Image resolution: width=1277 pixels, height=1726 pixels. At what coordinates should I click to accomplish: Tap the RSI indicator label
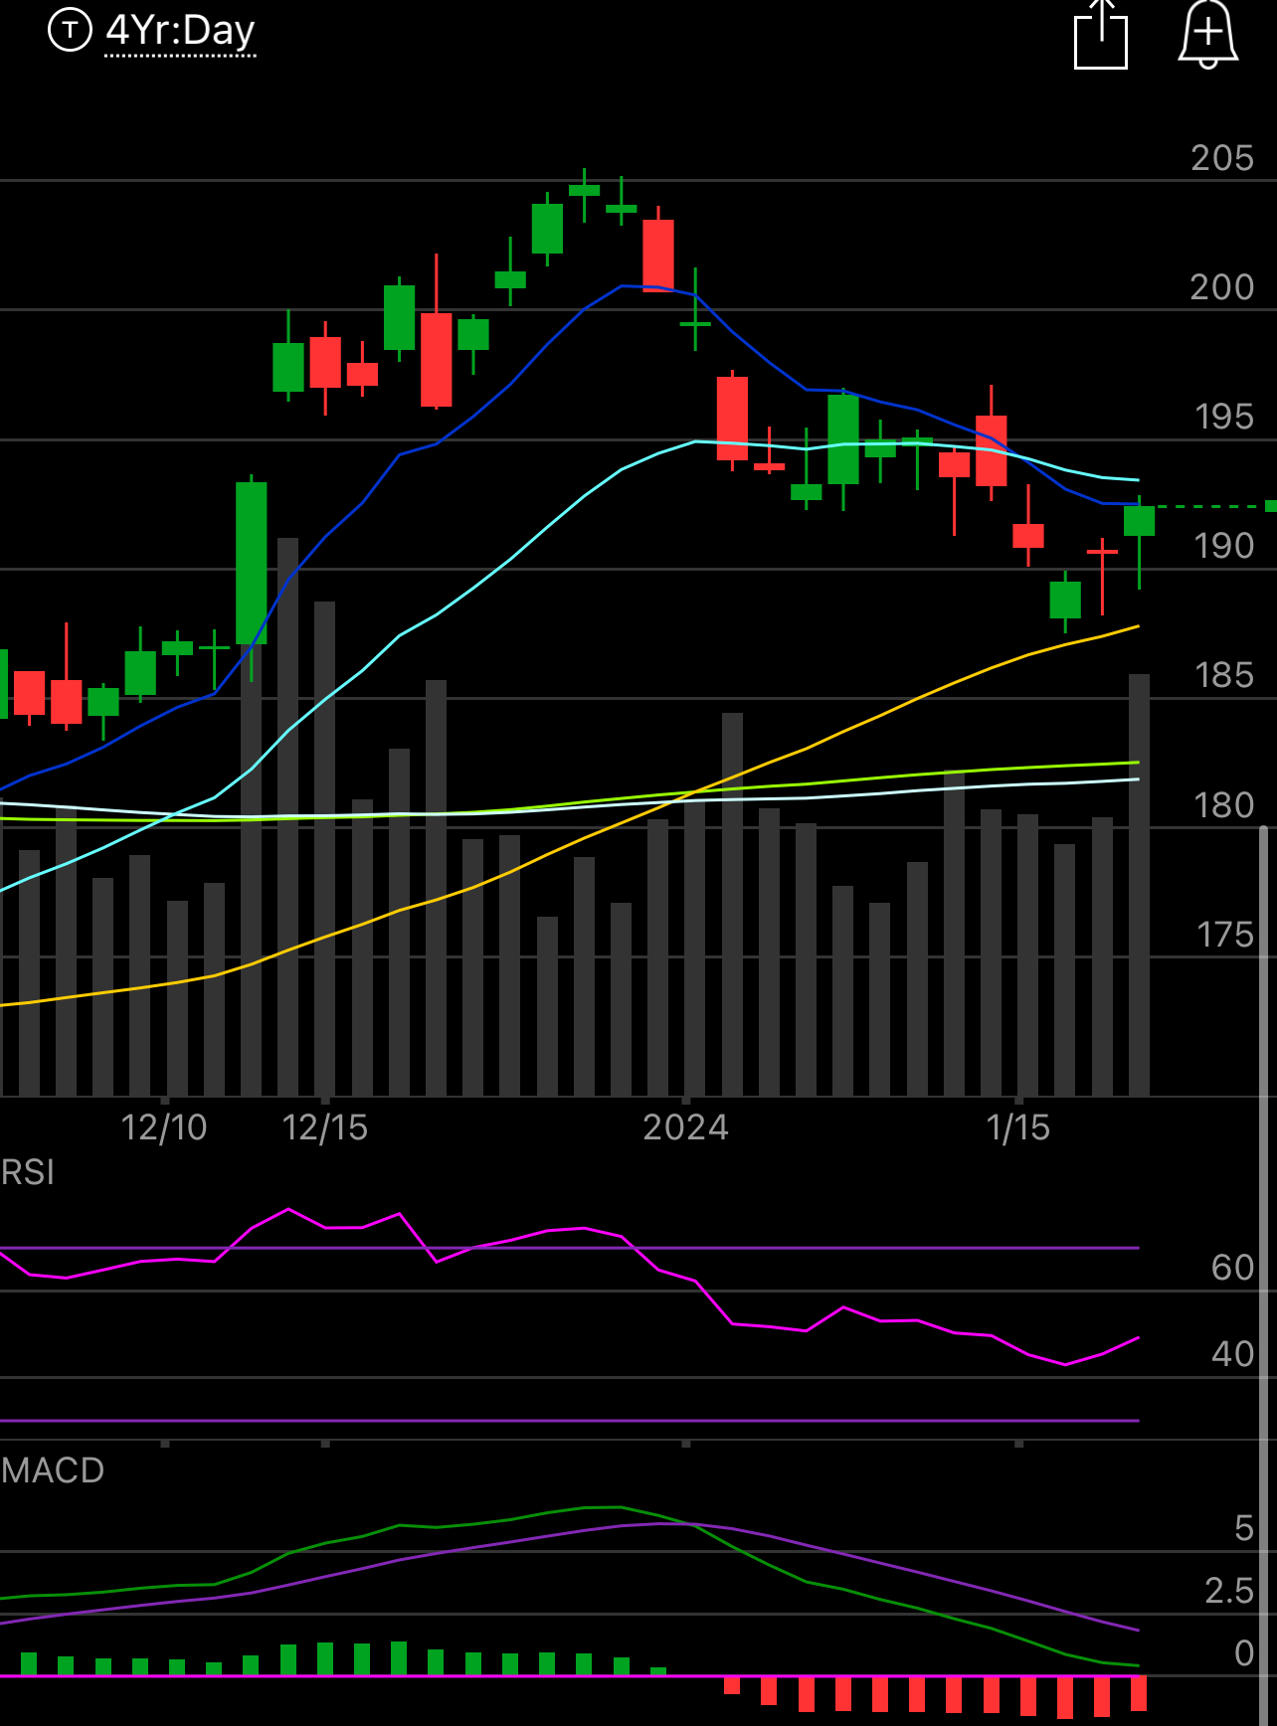pos(28,1172)
